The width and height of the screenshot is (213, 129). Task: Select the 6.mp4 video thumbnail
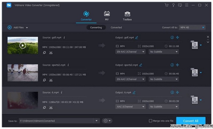click(x=23, y=100)
